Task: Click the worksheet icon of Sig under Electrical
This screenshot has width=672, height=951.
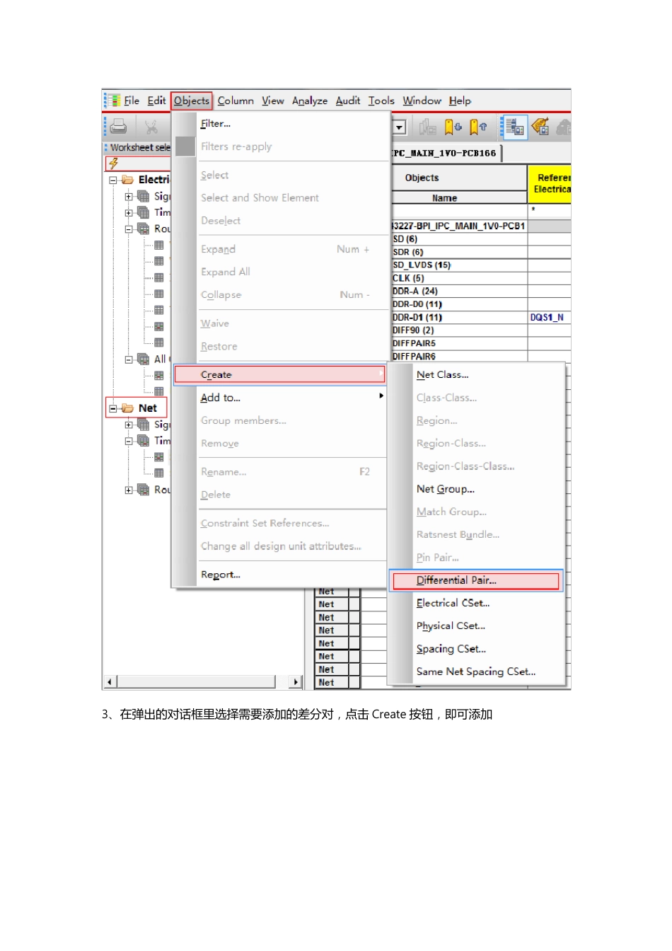Action: (x=144, y=196)
